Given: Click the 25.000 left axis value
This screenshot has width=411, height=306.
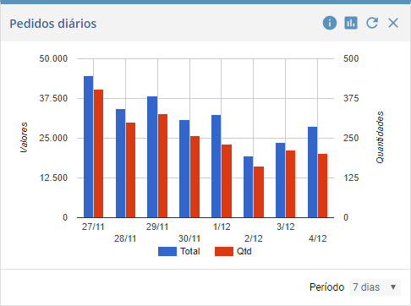Looking at the screenshot, I should [53, 138].
